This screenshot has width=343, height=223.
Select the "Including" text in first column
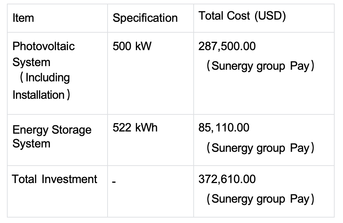(x=47, y=78)
